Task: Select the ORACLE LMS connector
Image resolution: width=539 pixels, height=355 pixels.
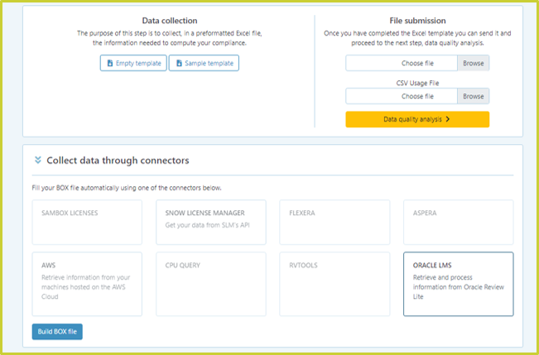Action: point(459,284)
